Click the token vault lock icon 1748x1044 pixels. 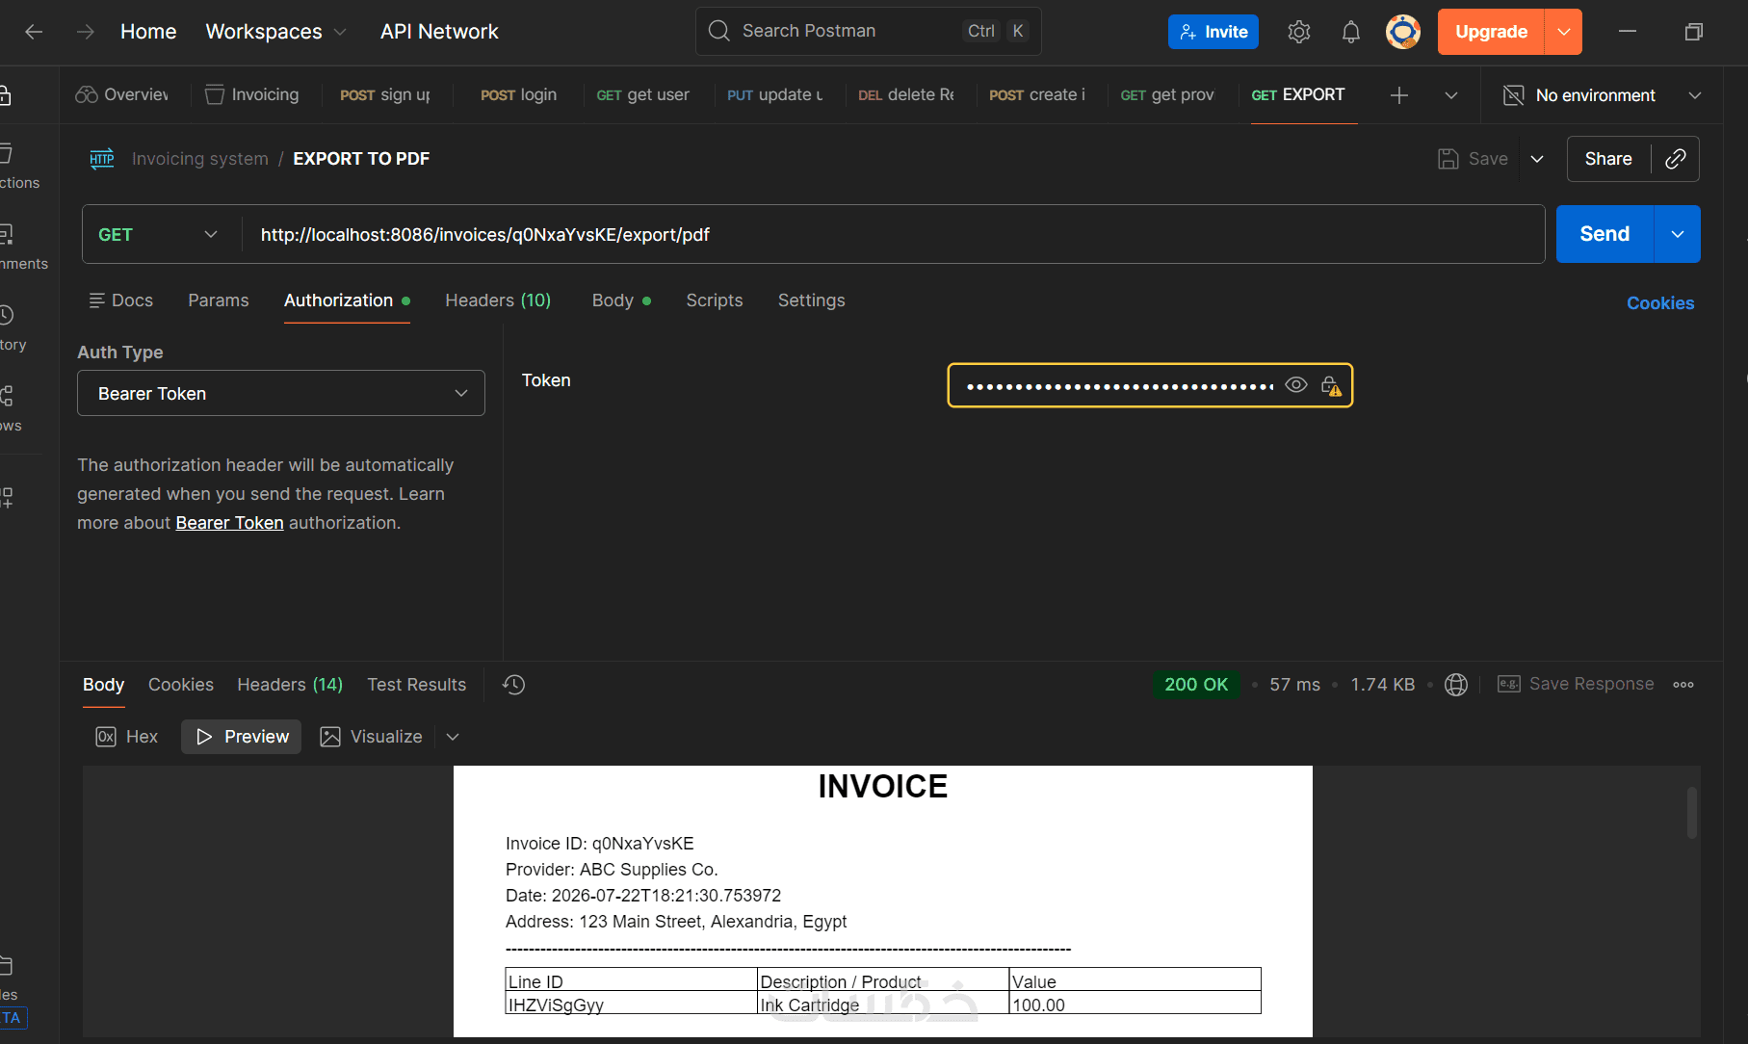(x=1331, y=386)
